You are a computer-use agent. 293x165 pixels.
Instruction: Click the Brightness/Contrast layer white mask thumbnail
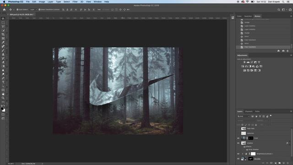pyautogui.click(x=253, y=154)
